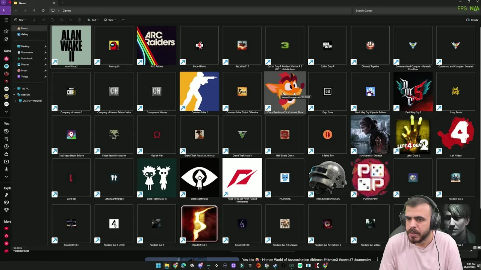
Task: Open Steam from the taskbar
Action: click(275, 265)
